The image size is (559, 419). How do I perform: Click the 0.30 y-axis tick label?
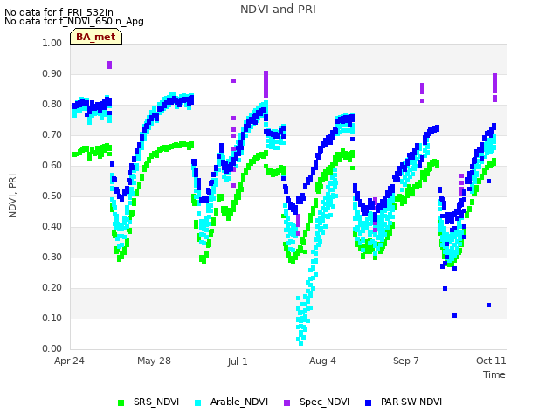point(52,257)
